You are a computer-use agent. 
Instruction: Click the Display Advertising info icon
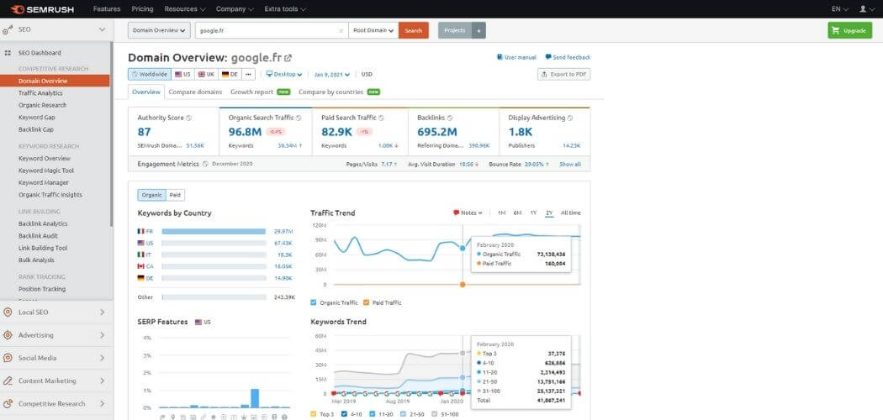tap(570, 118)
